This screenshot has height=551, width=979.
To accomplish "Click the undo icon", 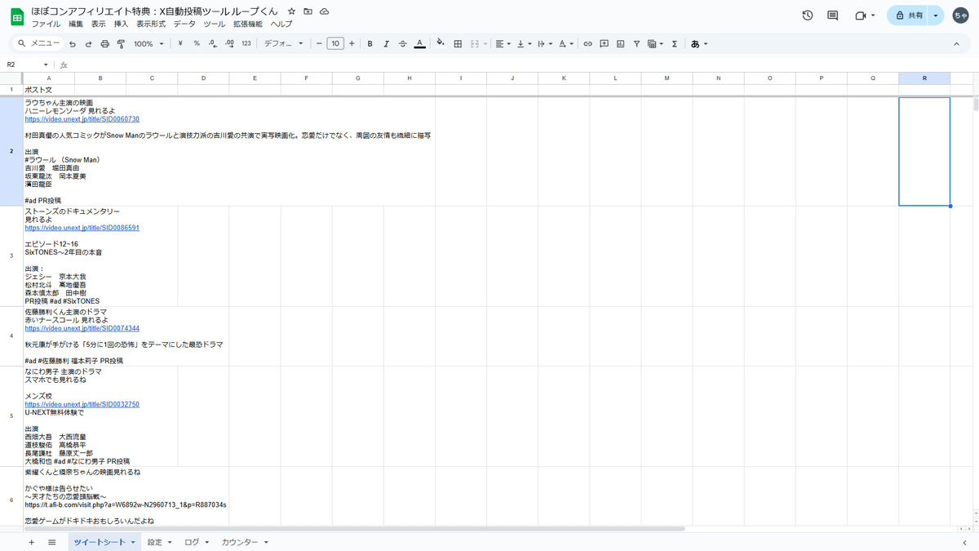I will [73, 44].
